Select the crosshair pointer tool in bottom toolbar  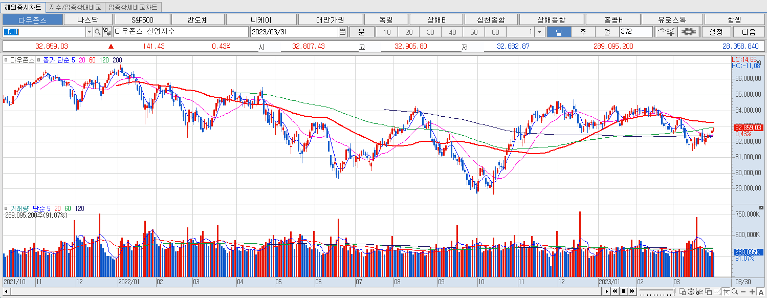pyautogui.click(x=726, y=291)
